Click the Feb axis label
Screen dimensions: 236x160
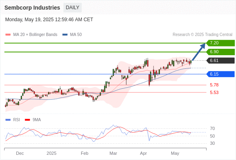point(84,154)
